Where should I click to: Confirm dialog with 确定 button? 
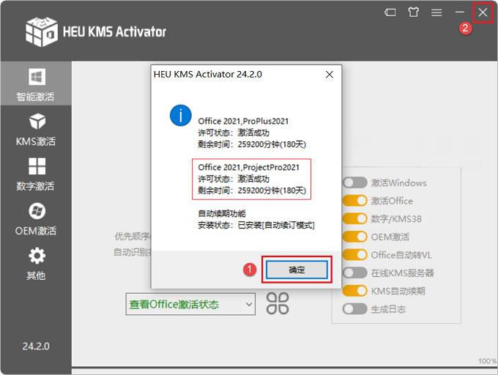297,270
